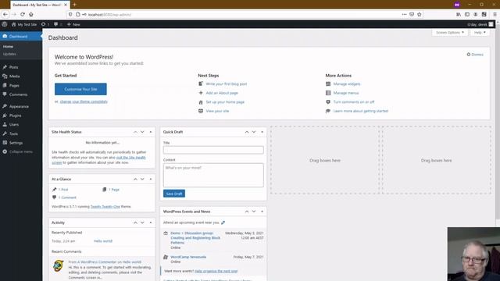Image resolution: width=500 pixels, height=281 pixels.
Task: Click New in the admin bar
Action: [x=73, y=24]
